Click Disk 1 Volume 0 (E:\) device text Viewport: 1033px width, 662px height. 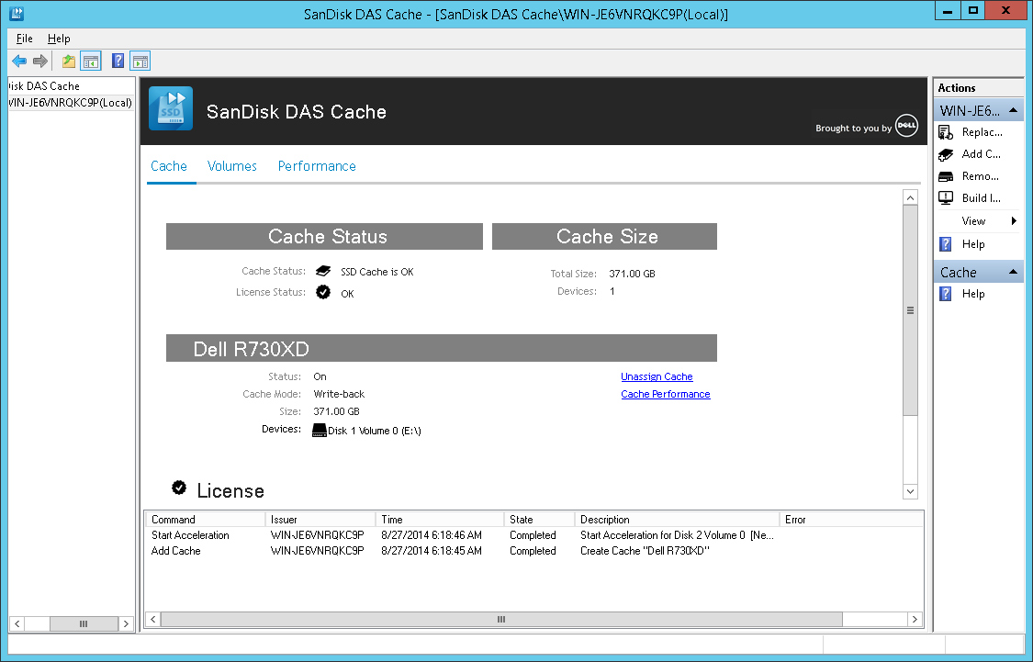(x=375, y=431)
